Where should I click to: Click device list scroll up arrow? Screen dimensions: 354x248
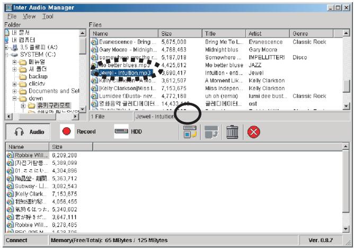(346, 146)
